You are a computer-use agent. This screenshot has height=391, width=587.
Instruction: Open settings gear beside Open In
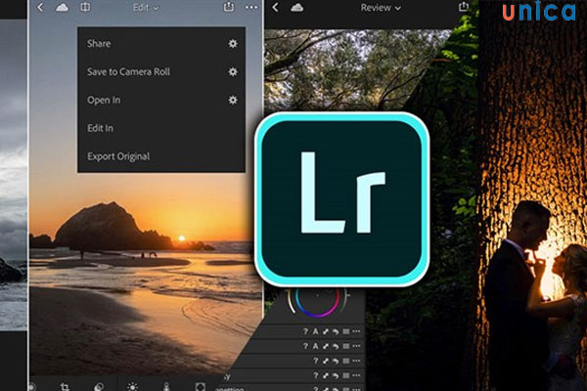(233, 100)
